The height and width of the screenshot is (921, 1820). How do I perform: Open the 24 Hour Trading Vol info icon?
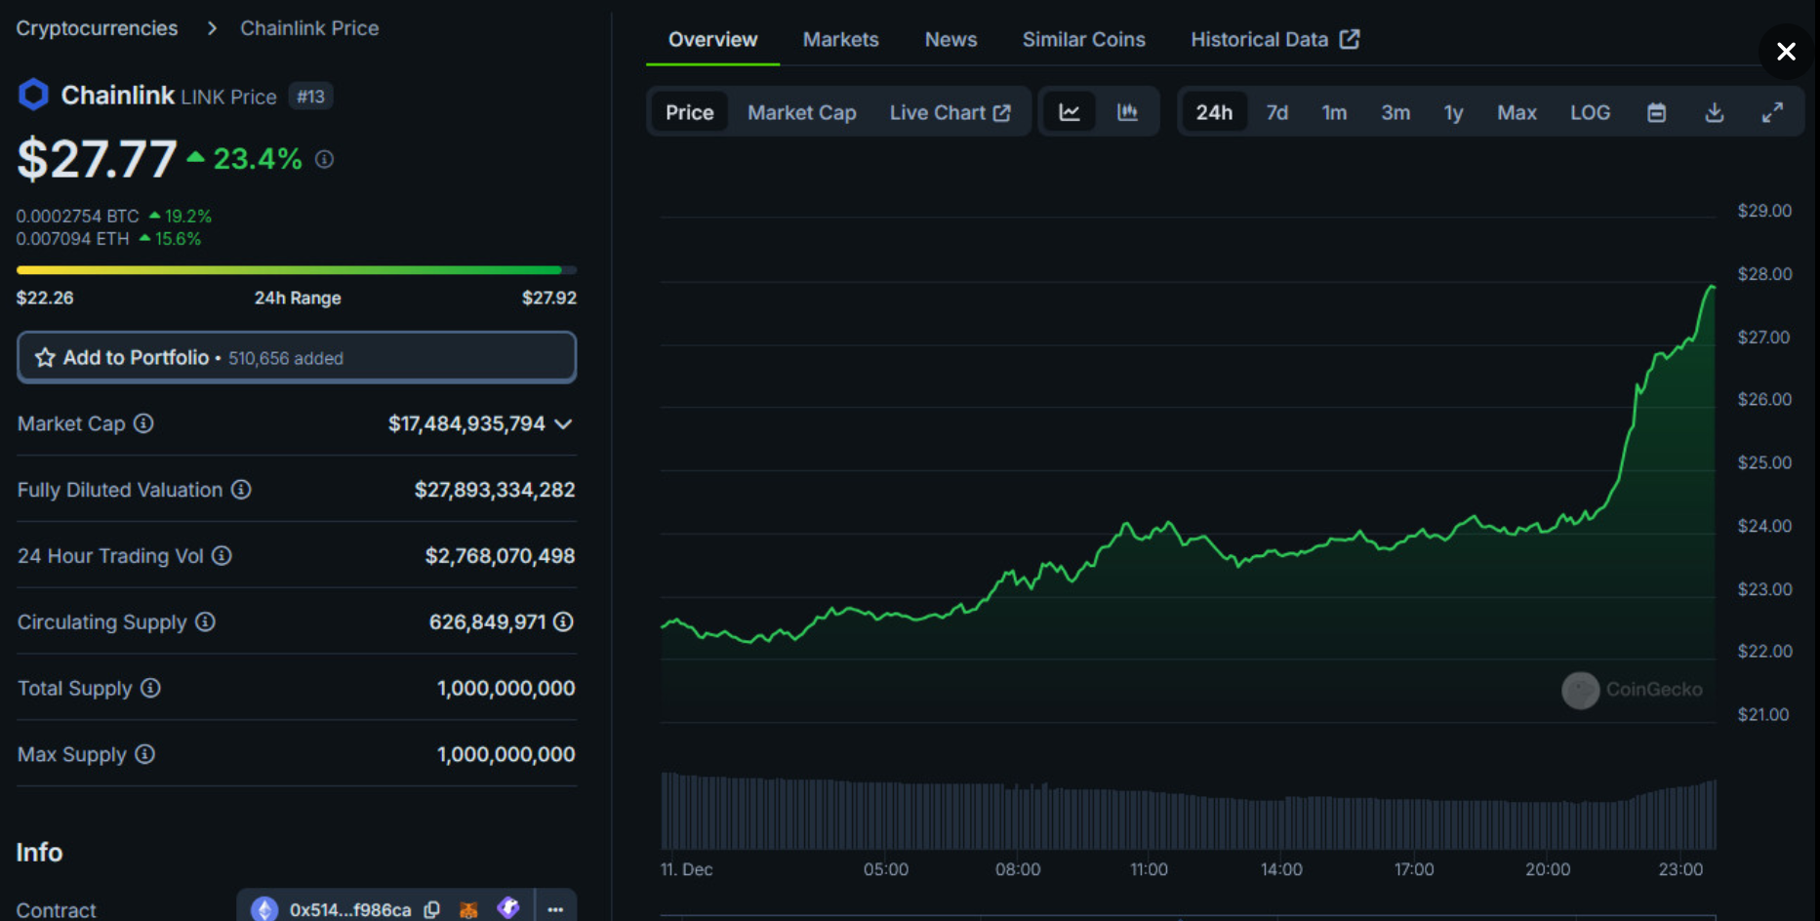[222, 556]
